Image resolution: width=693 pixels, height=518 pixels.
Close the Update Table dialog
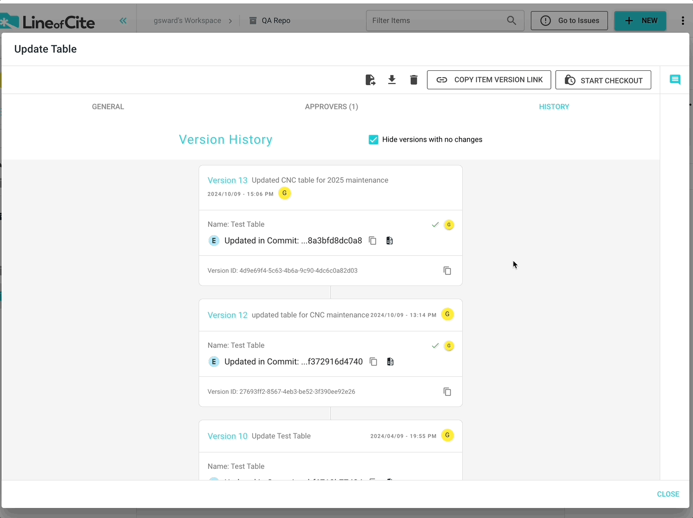668,494
